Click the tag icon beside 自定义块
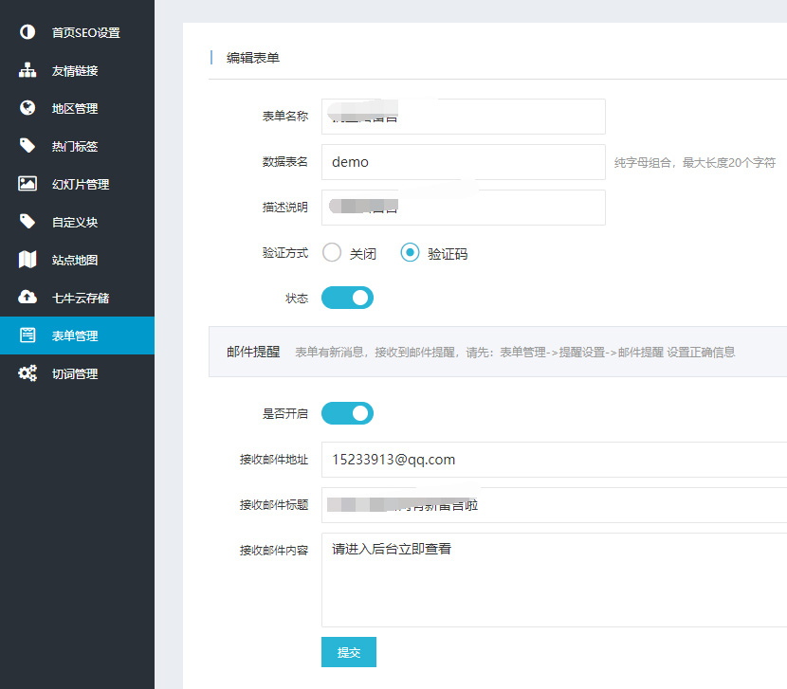The height and width of the screenshot is (689, 787). pos(27,222)
